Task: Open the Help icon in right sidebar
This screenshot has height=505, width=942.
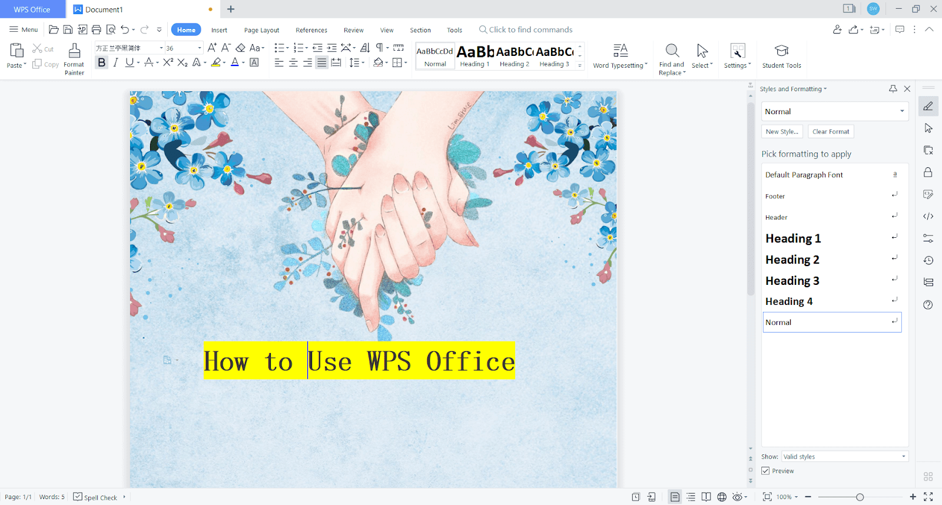Action: (928, 304)
